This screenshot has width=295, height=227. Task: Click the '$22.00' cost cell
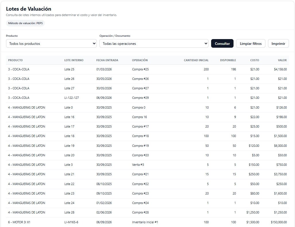(x=254, y=117)
